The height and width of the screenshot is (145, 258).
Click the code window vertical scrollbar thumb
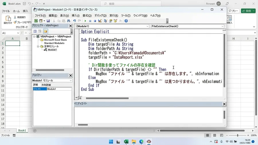(224, 60)
